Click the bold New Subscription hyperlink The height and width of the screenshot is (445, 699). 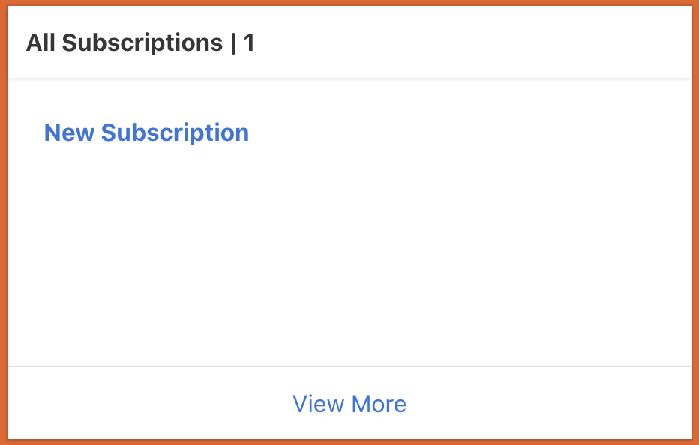coord(146,133)
